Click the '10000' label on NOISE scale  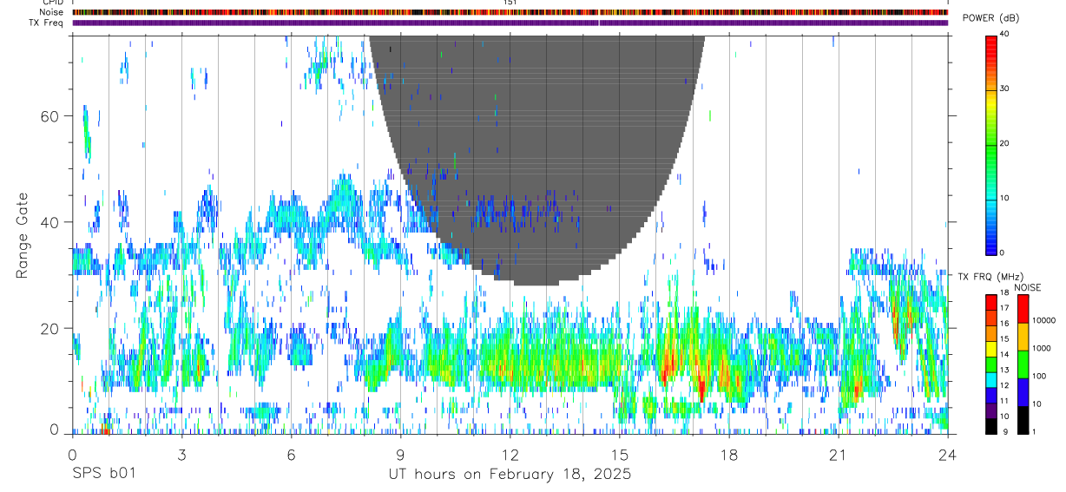click(x=1043, y=320)
